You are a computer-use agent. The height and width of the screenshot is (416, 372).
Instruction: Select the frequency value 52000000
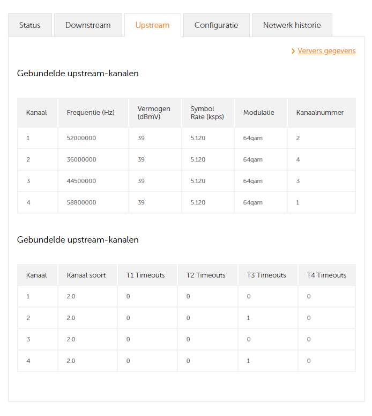click(81, 138)
